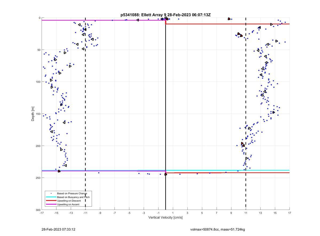Click x-axis tick label '-9'
This screenshot has height=236, width=320.
[x=100, y=213]
